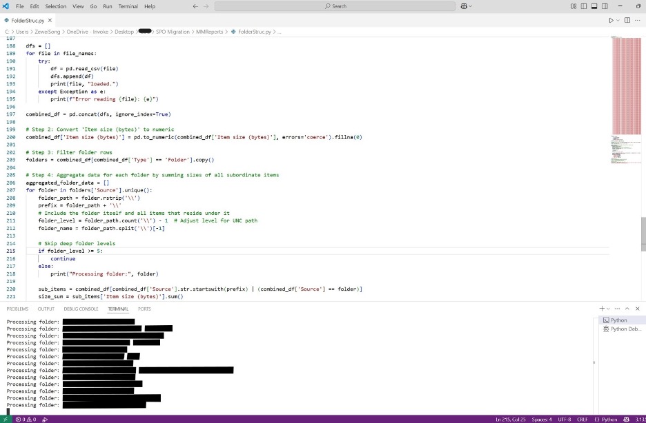Toggle the secondary side bar

pos(605,6)
